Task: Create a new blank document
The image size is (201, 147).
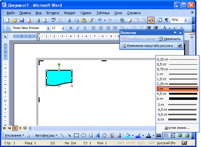Action: pos(8,20)
